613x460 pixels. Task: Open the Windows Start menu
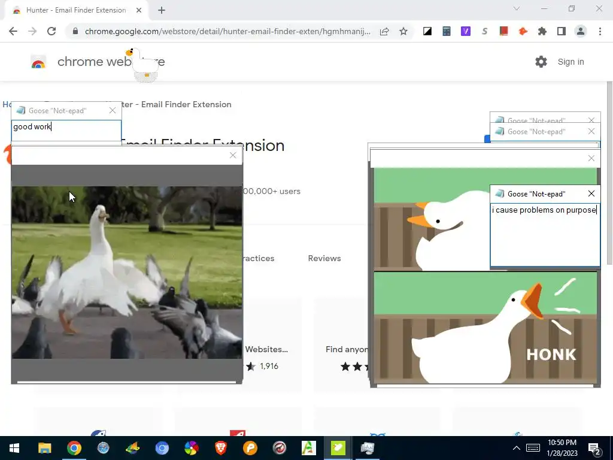tap(14, 448)
